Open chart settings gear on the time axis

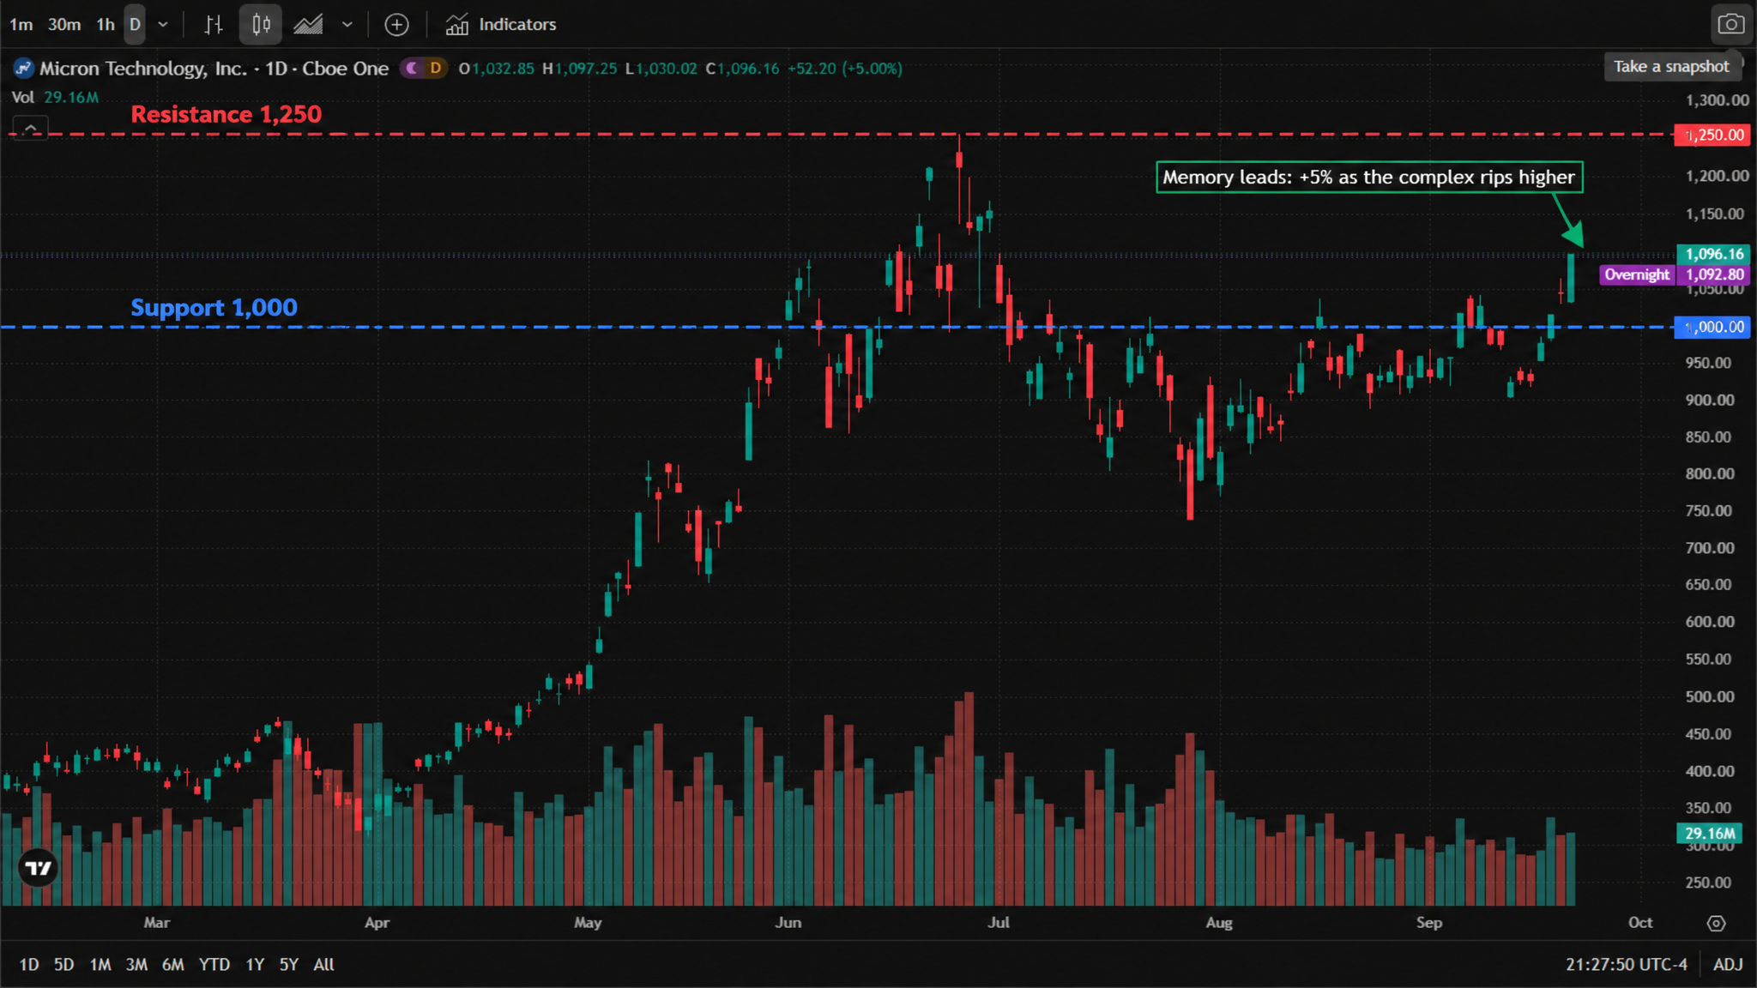click(1716, 923)
